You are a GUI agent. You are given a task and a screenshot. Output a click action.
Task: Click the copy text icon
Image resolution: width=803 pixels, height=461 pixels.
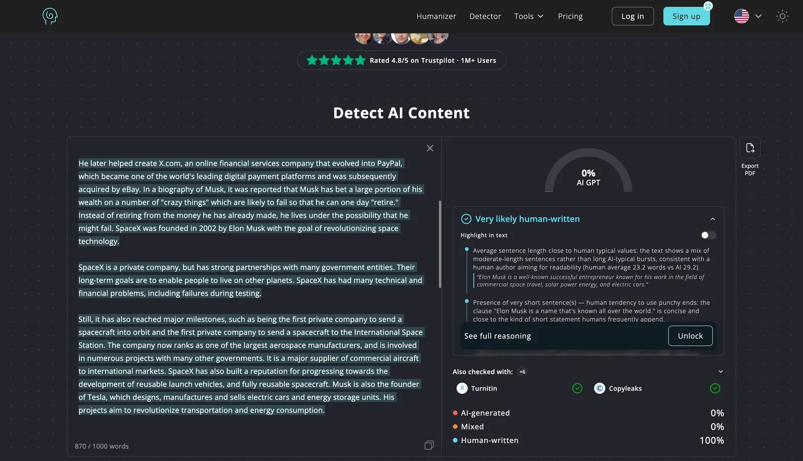(x=429, y=445)
